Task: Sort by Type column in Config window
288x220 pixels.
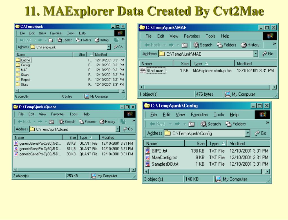Action: (x=217, y=144)
